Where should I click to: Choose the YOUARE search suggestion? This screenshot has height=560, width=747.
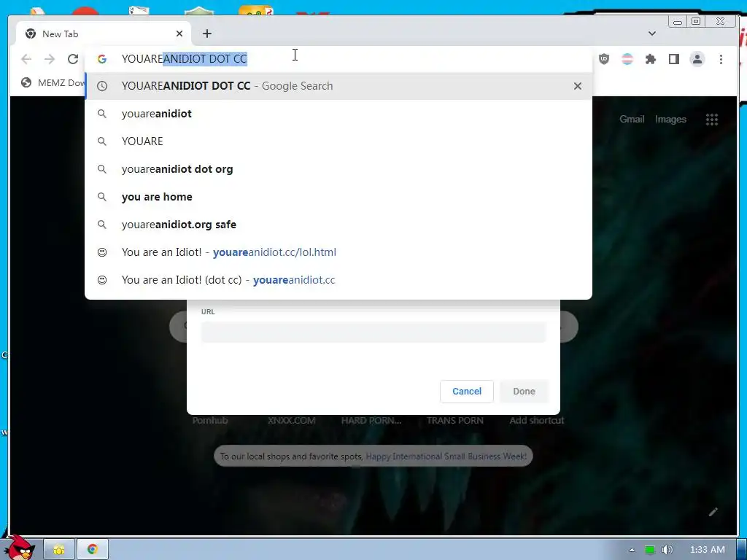338,141
